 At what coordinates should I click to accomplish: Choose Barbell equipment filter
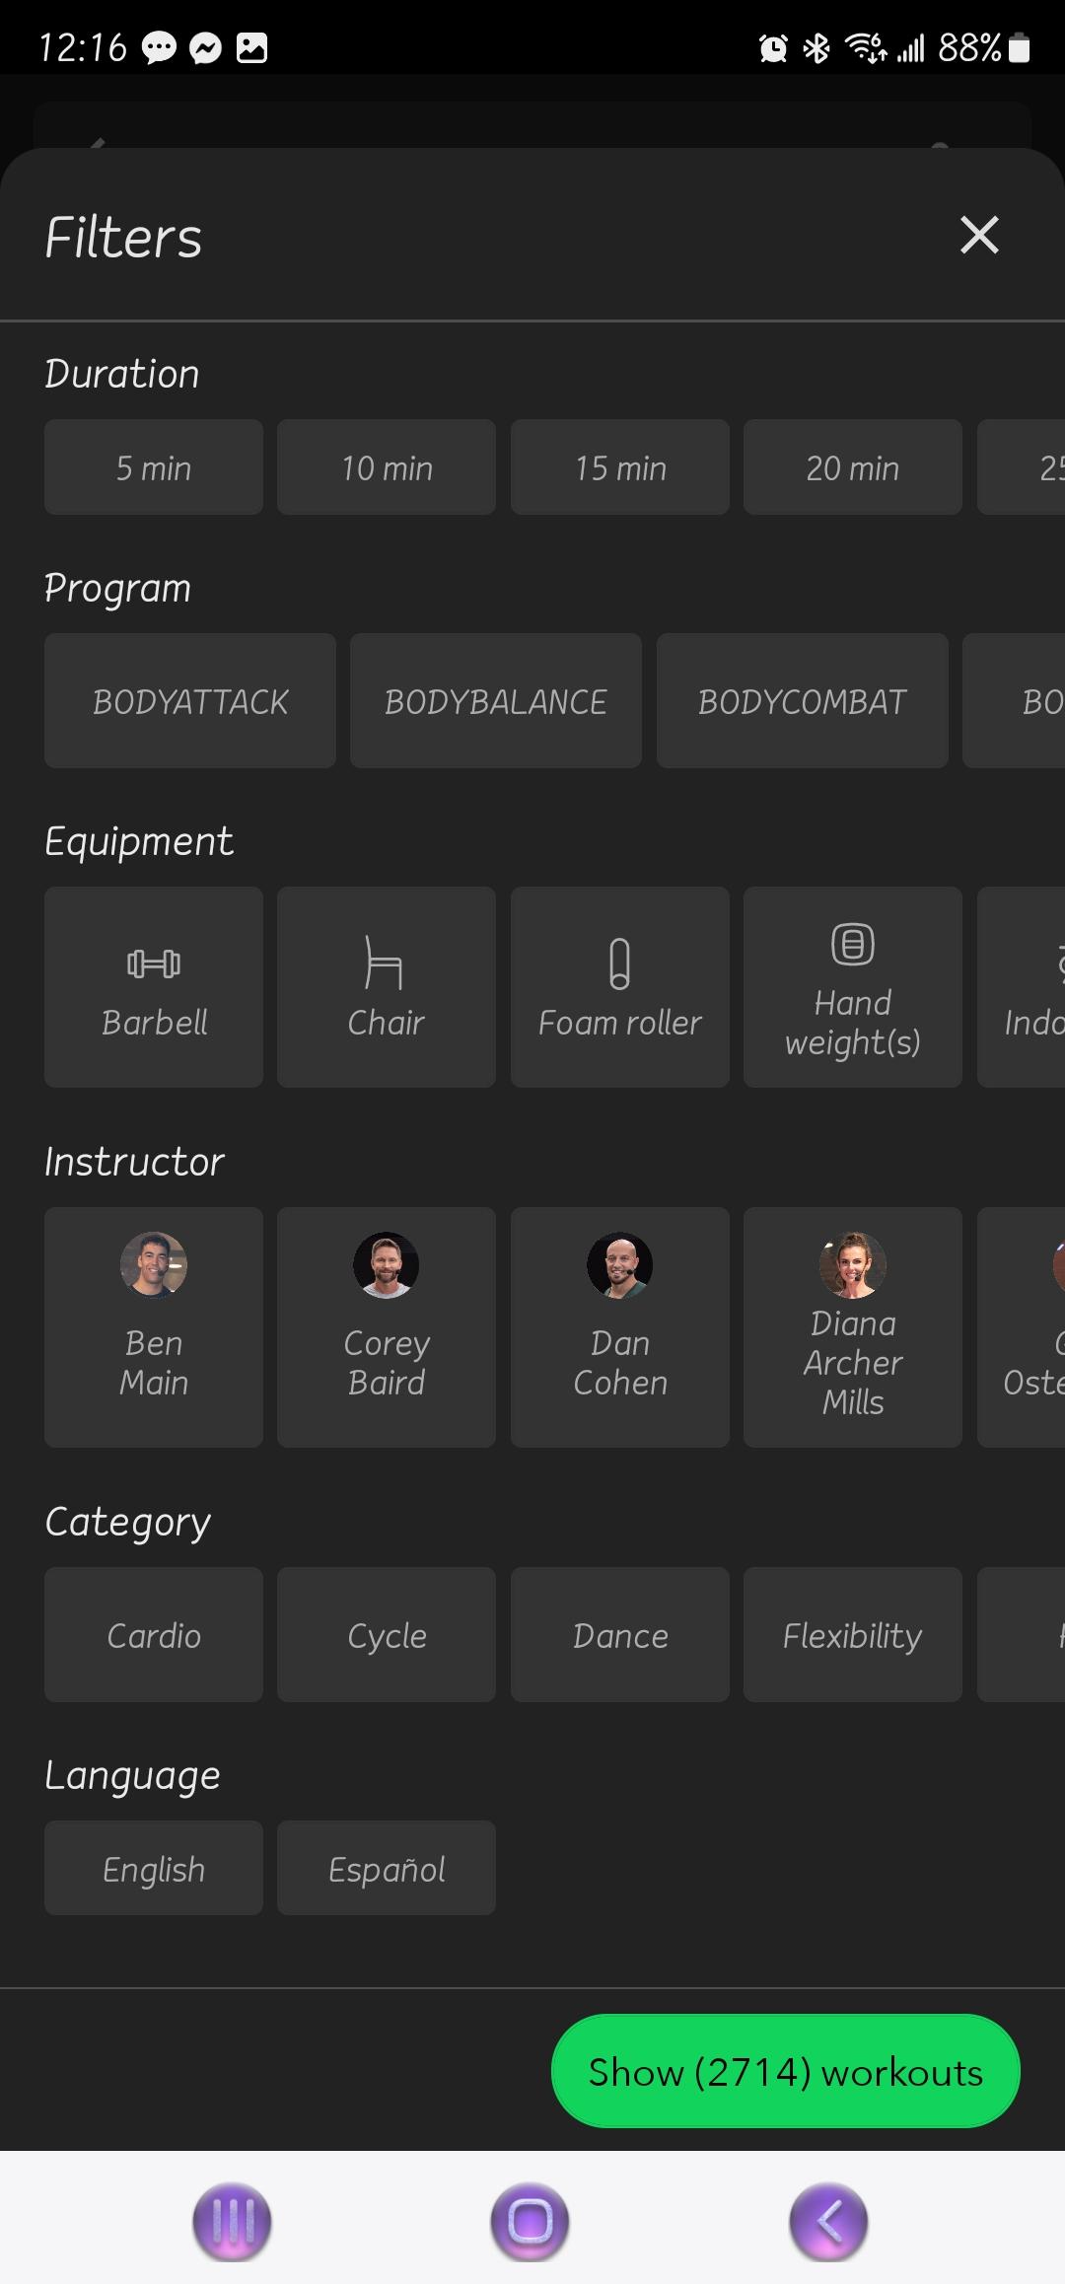[x=154, y=987]
